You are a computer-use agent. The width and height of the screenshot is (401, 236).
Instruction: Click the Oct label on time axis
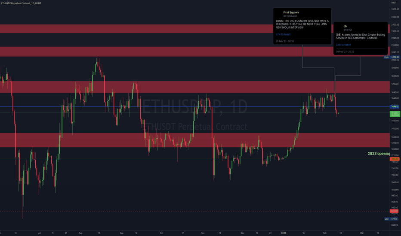click(x=161, y=233)
